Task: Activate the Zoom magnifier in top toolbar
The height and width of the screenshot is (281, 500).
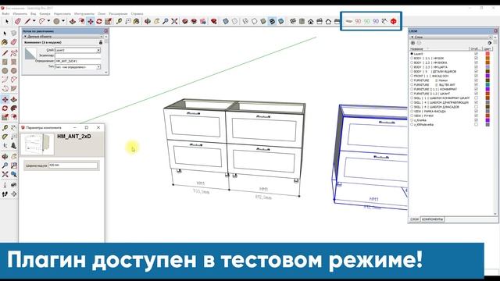Action: (x=165, y=21)
